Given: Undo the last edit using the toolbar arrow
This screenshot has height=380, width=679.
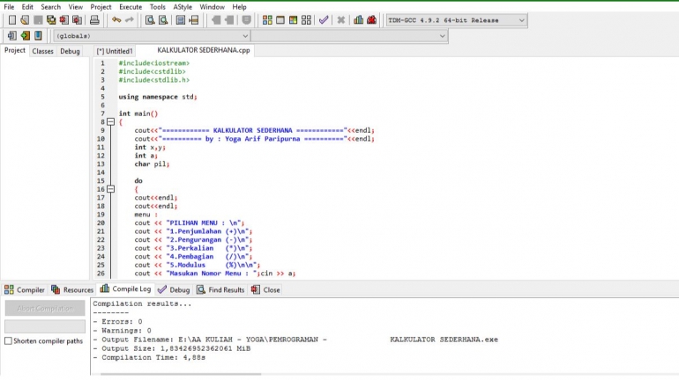Looking at the screenshot, I should (x=116, y=20).
